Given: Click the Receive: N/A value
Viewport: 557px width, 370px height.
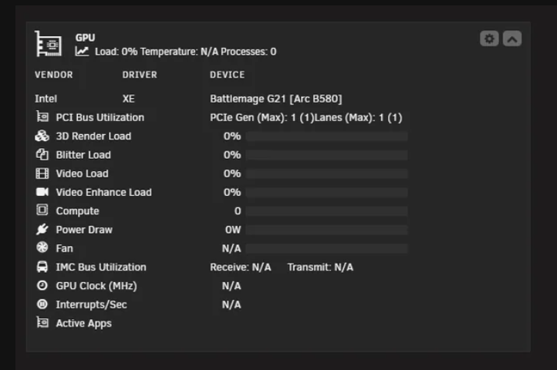Looking at the screenshot, I should tap(241, 267).
